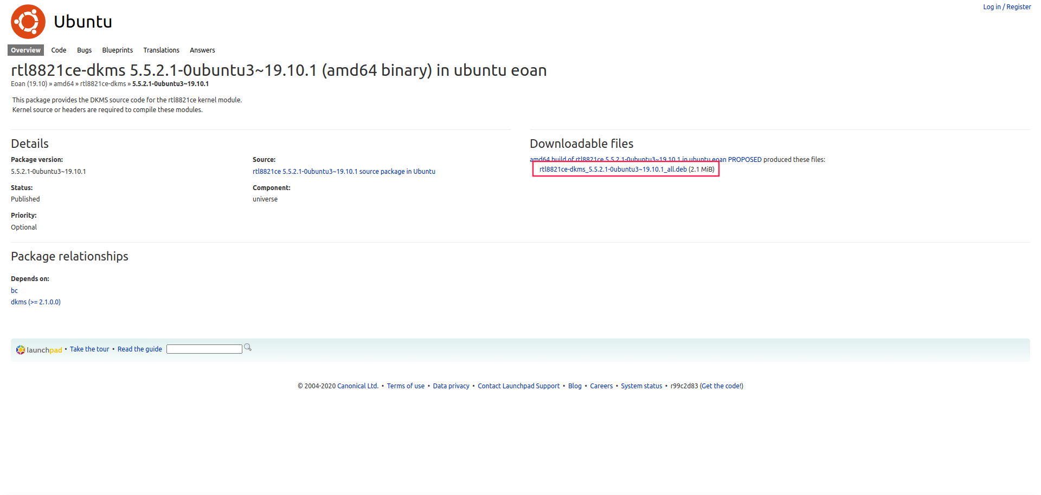Select the Answers tab
Image resolution: width=1041 pixels, height=495 pixels.
(x=202, y=50)
